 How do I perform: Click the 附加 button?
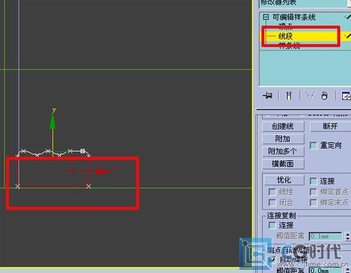tap(283, 139)
